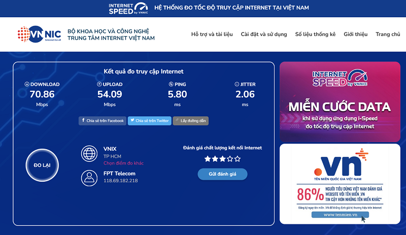This screenshot has height=235, width=406.
Task: Click the 70.86 download speed value
Action: pos(42,94)
